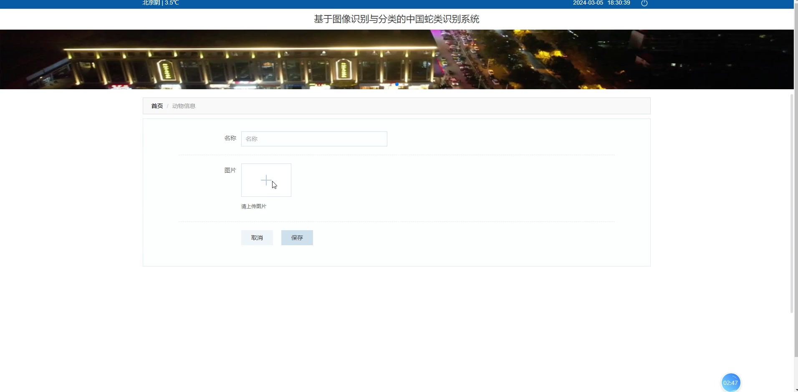Click the system title 基于图像识别与分类的中国蛇类识别系统
The height and width of the screenshot is (392, 798).
coord(396,19)
